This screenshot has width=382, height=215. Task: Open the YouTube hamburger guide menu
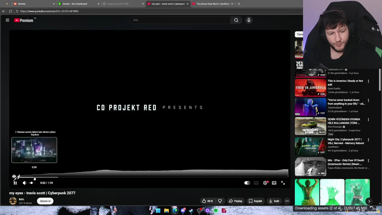7,20
